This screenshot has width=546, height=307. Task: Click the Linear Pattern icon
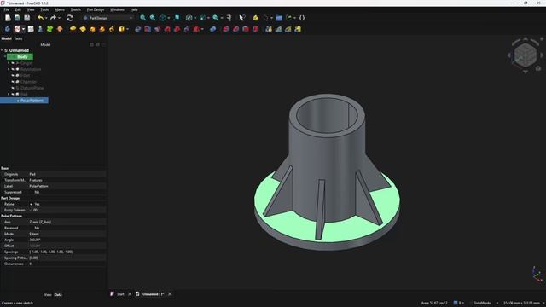278,29
